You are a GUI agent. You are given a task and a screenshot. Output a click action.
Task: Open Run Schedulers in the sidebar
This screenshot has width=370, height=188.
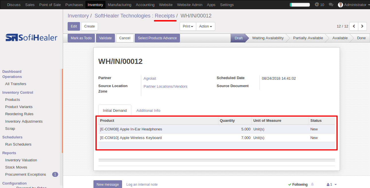18,144
